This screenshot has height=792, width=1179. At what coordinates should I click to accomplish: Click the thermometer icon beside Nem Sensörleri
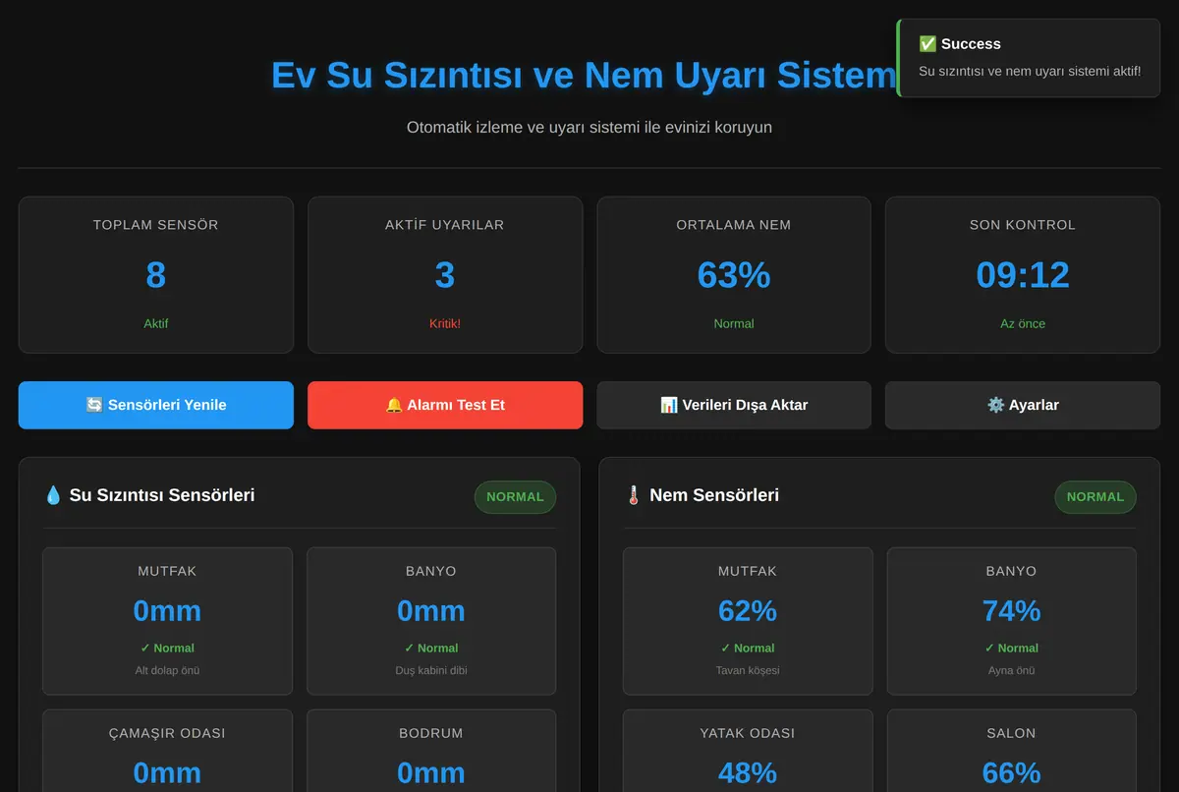(634, 495)
